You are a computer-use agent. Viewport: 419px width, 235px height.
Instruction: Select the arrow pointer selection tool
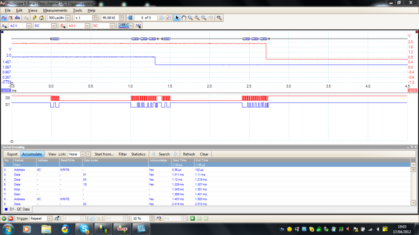177,18
